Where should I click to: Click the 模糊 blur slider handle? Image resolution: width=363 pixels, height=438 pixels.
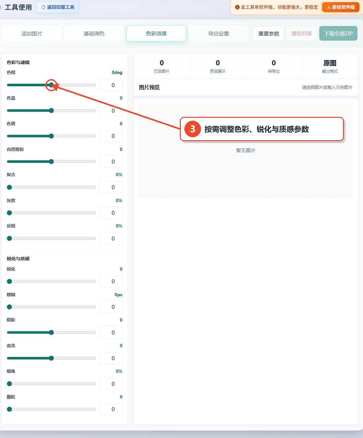click(9, 307)
